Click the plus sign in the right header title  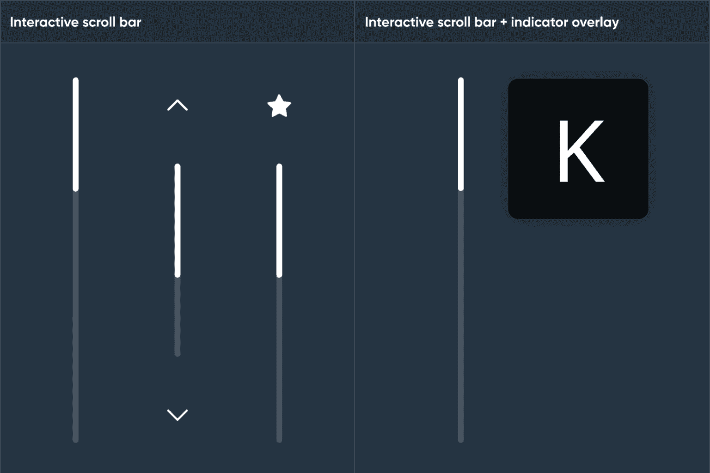pyautogui.click(x=503, y=23)
